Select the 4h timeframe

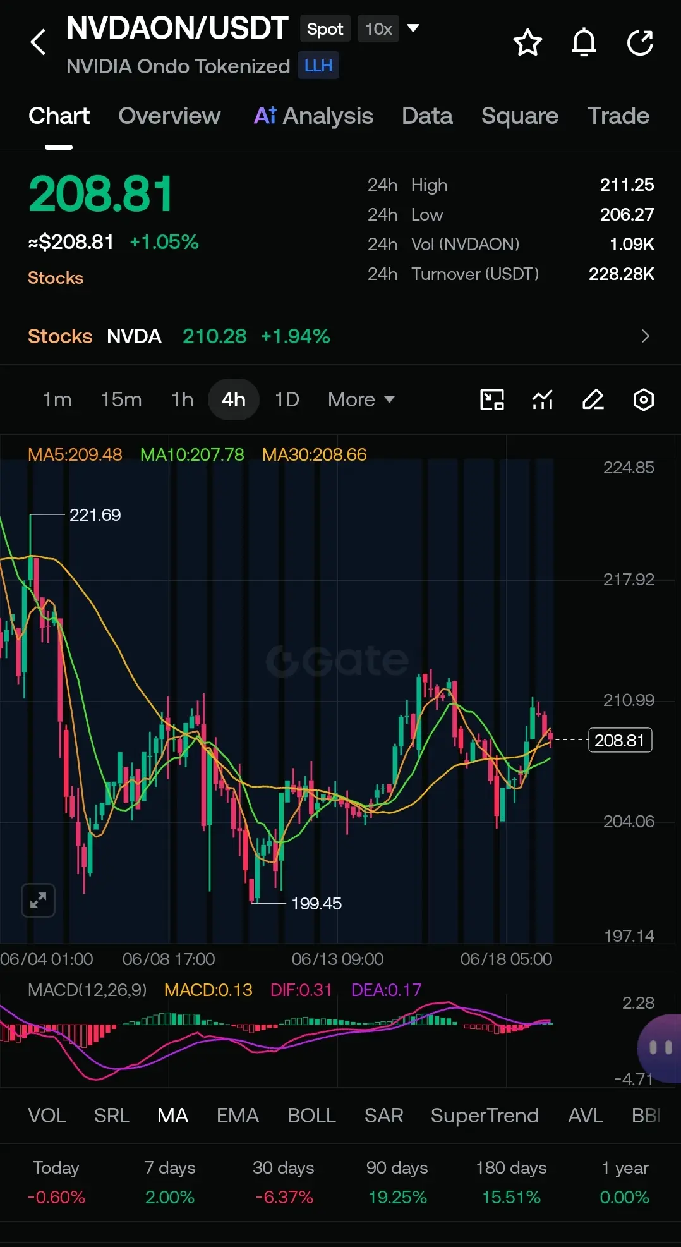234,399
